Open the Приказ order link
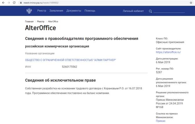Image resolution: width=195 pixels, height=124 pixels. coord(160,121)
